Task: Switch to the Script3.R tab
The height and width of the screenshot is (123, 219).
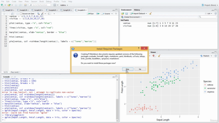Action: point(38,10)
